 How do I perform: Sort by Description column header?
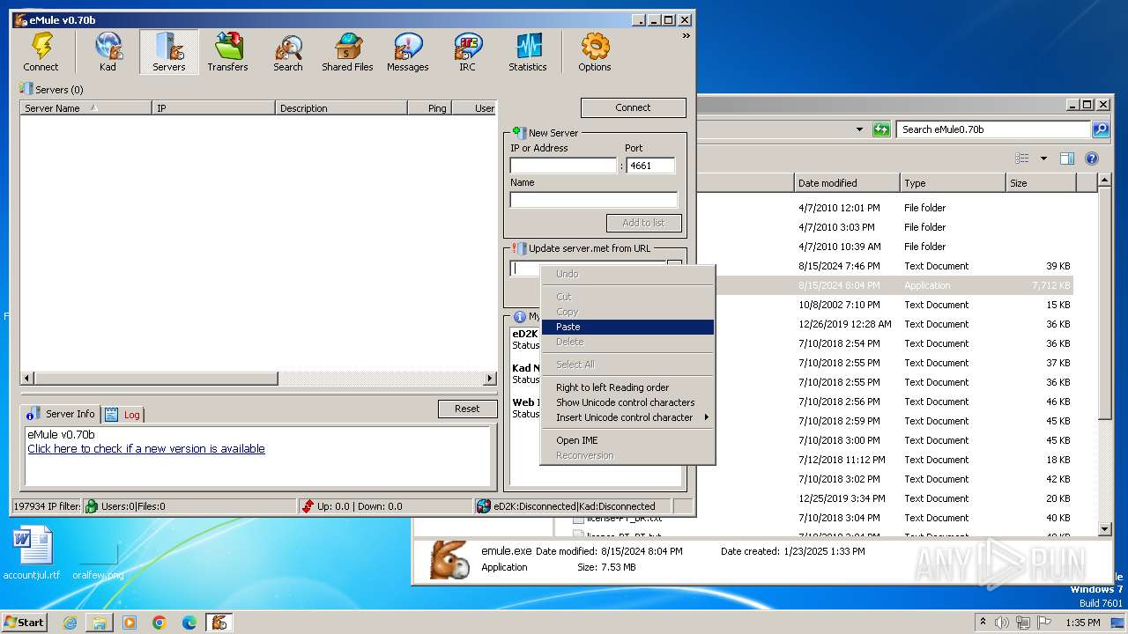[x=341, y=108]
